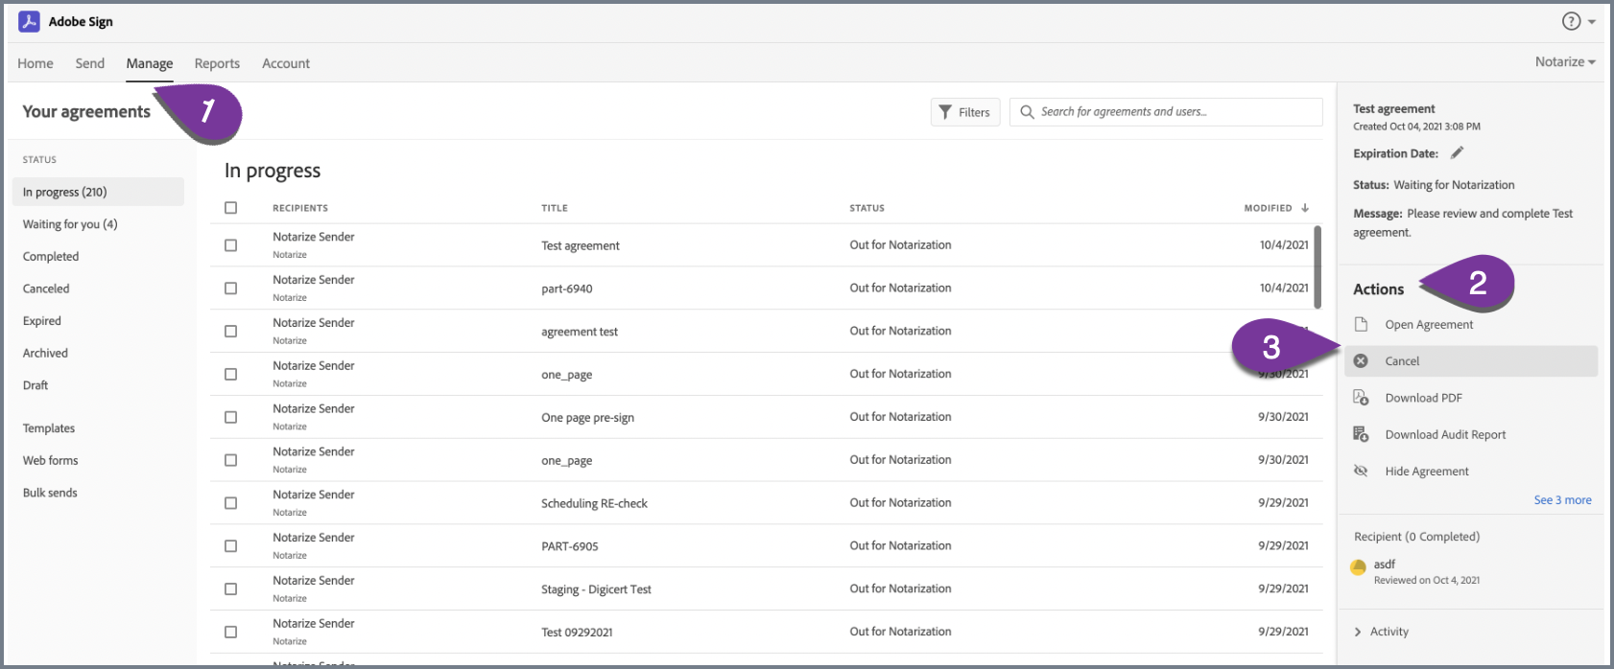Viewport: 1614px width, 669px height.
Task: Click the 'Reviewed on Oct 4, 2021' text
Action: tap(1427, 581)
